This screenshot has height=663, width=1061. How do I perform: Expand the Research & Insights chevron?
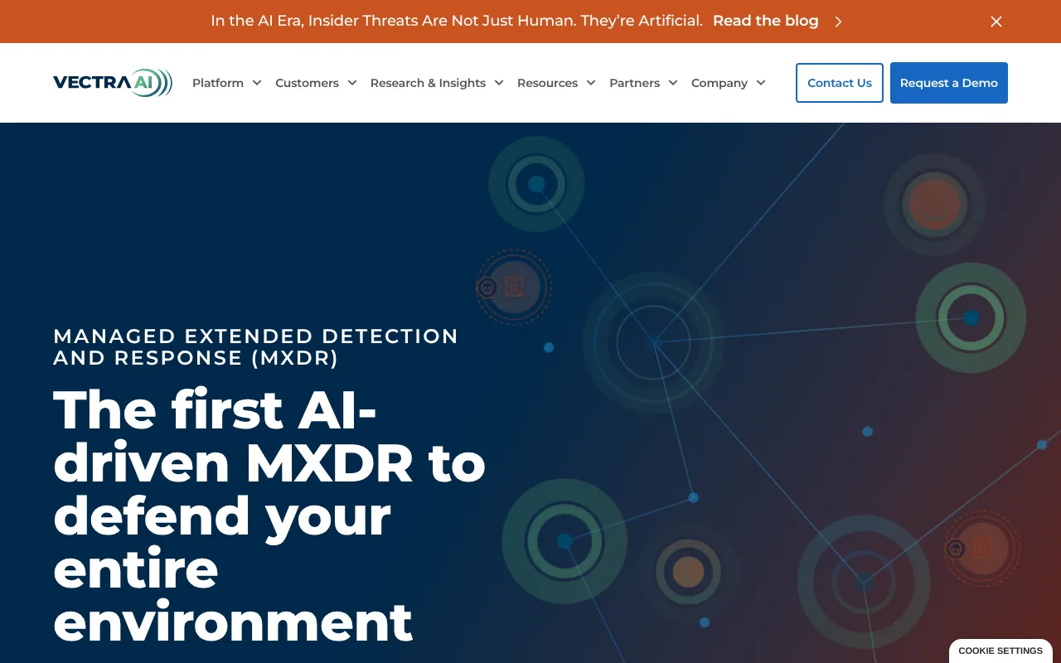tap(499, 83)
